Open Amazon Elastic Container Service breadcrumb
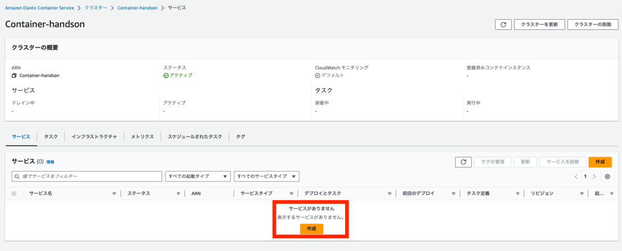 click(39, 8)
